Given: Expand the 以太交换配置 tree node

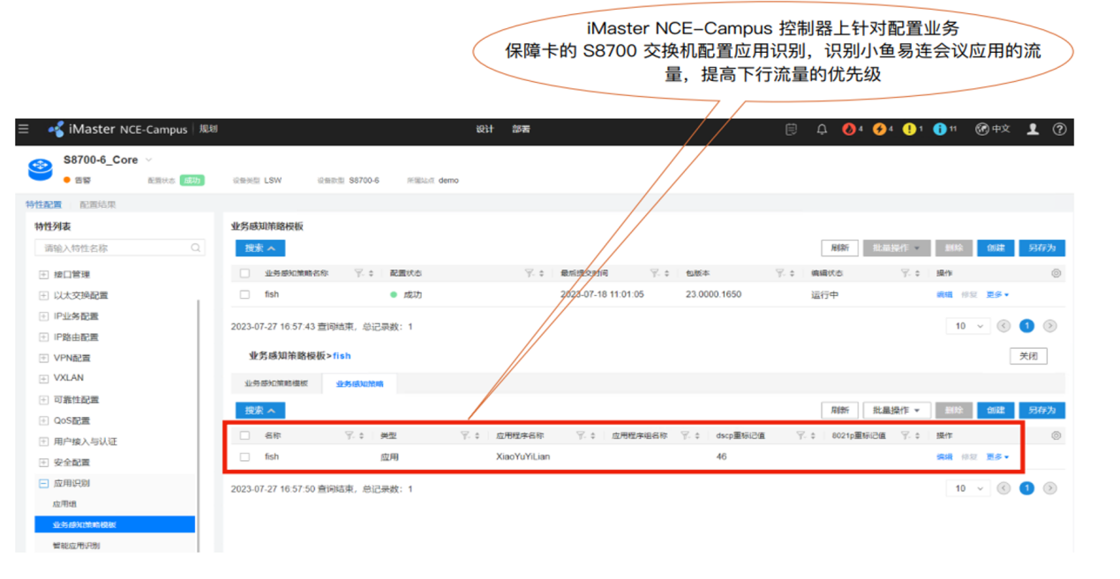Looking at the screenshot, I should click(x=43, y=295).
